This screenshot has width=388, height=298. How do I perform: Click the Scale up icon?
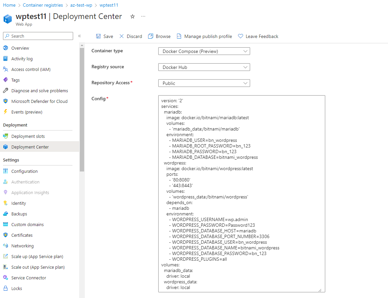tap(5, 256)
